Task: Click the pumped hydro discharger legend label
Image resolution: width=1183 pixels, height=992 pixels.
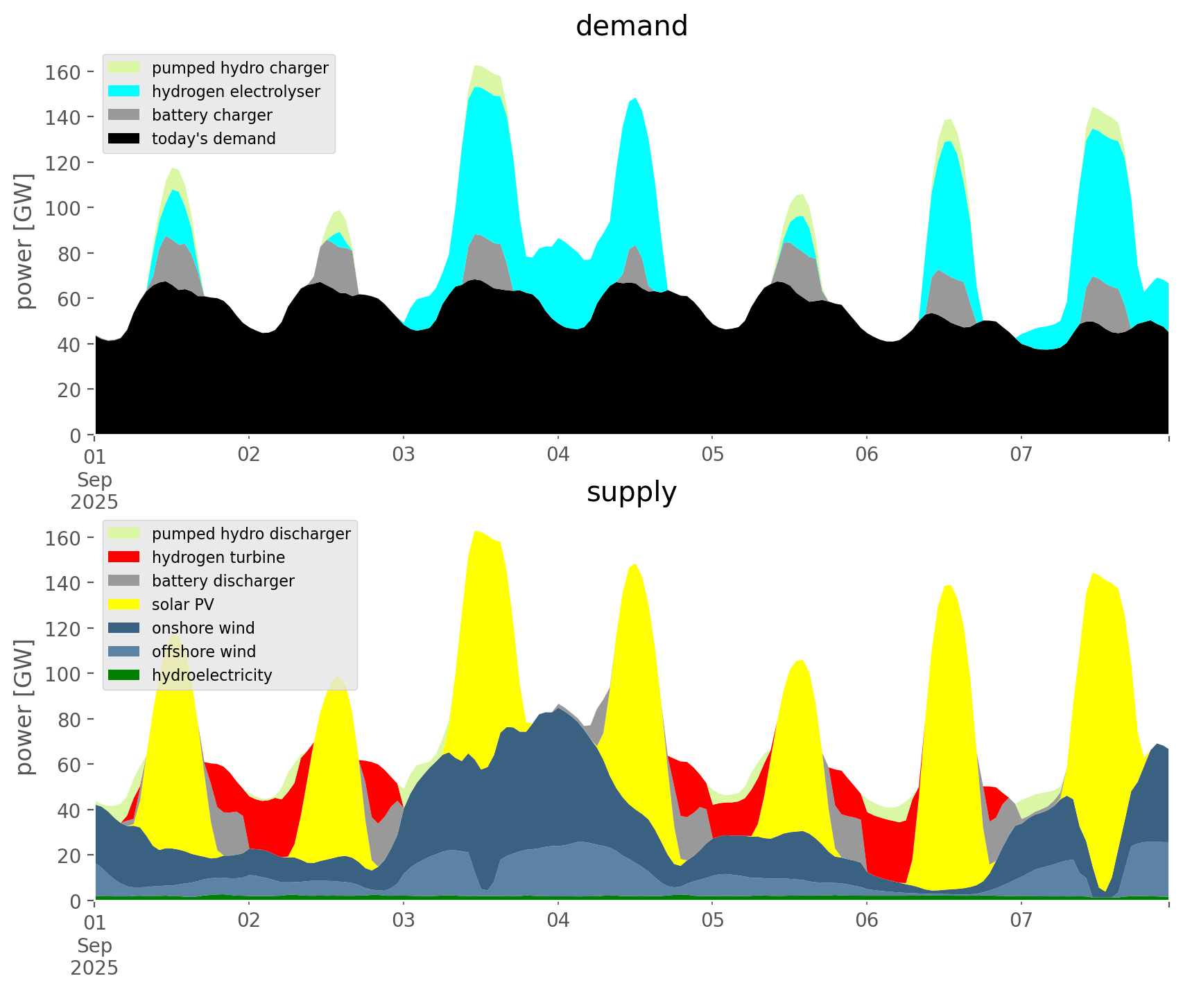Action: (251, 534)
